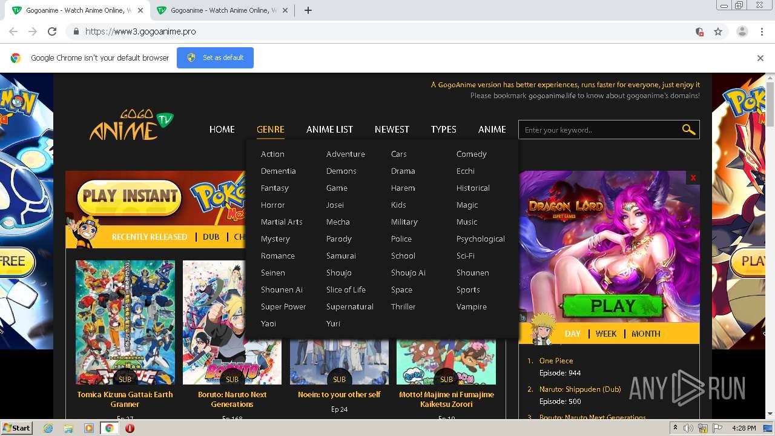Open the Windows Start button

16,428
